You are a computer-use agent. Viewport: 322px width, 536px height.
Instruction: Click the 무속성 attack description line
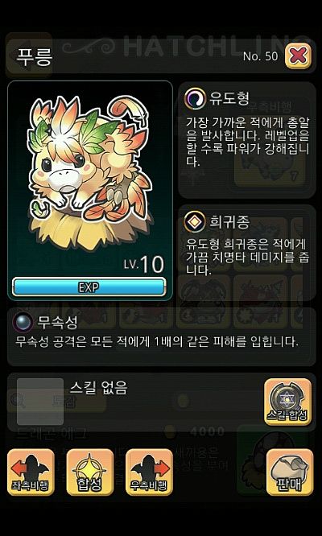[x=157, y=342]
